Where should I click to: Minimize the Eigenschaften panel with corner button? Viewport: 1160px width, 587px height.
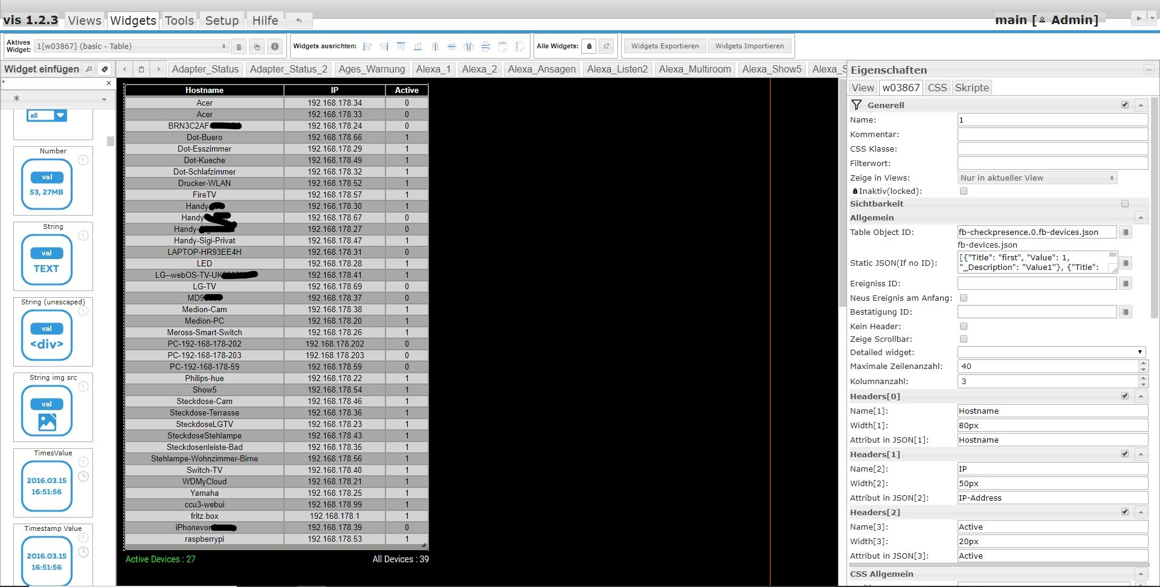click(1149, 70)
